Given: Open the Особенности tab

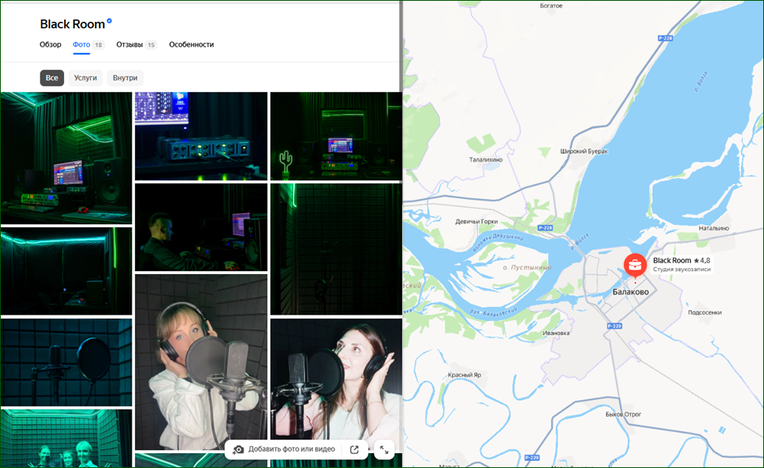Looking at the screenshot, I should pyautogui.click(x=192, y=44).
